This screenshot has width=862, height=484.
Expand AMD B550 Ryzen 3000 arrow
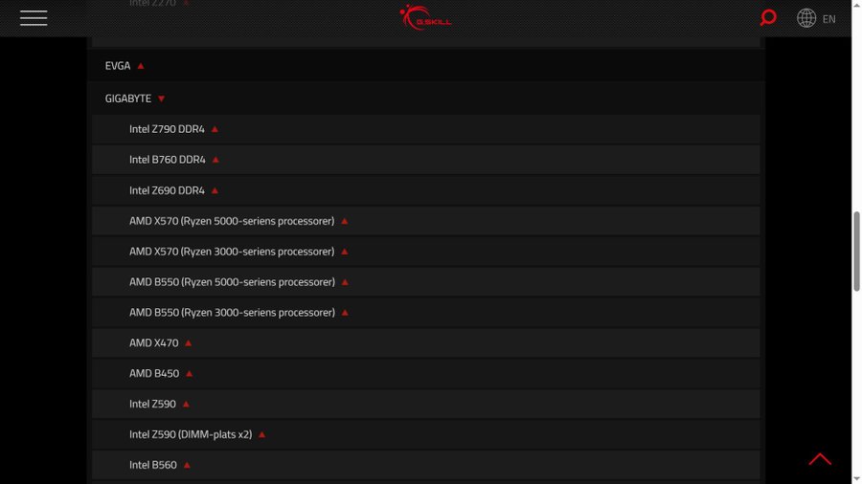click(345, 312)
